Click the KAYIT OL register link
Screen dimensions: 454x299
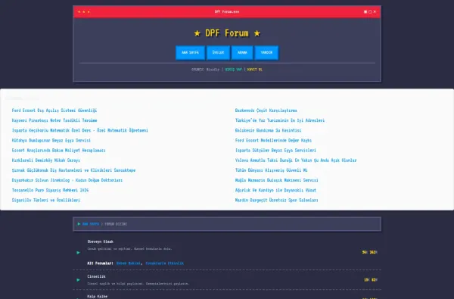(255, 70)
